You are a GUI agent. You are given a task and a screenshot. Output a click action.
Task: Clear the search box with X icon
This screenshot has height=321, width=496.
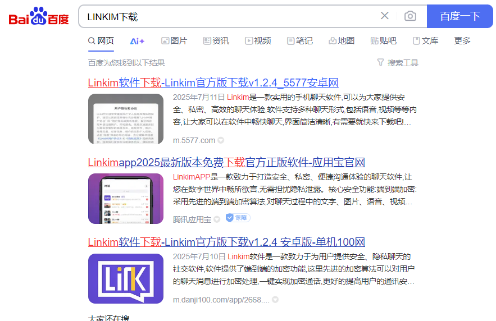(x=385, y=16)
